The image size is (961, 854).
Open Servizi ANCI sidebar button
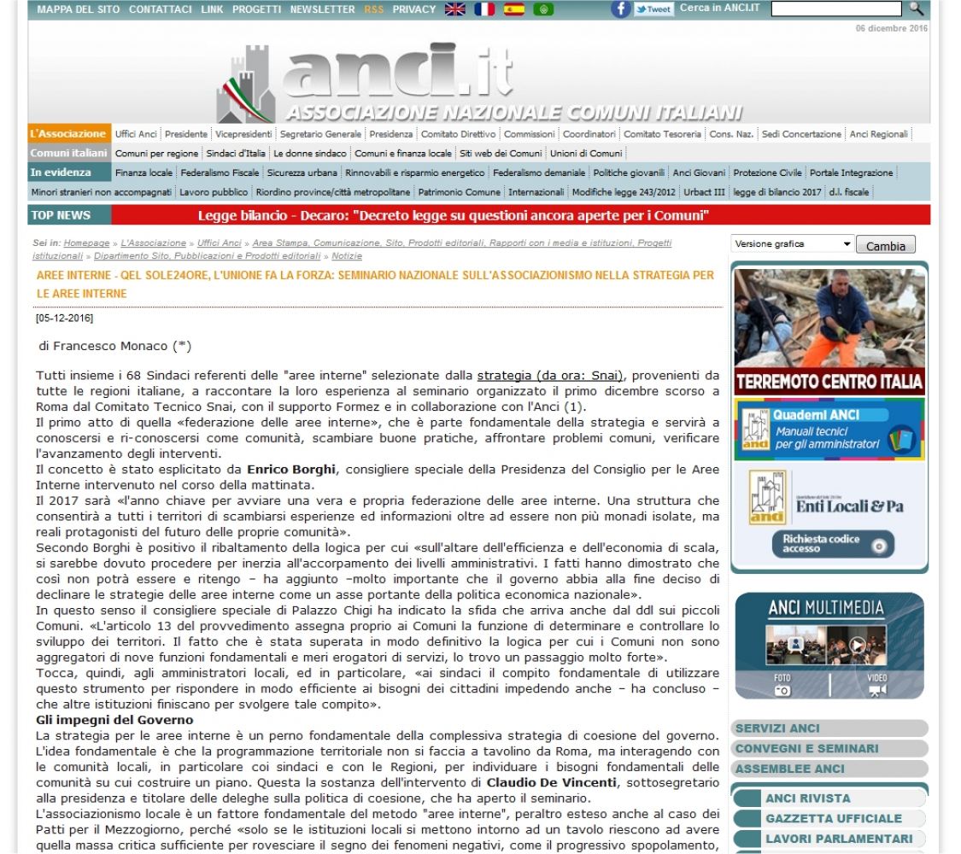coord(829,728)
